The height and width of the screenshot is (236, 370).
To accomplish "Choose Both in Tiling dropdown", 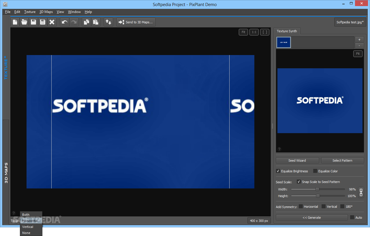I will [31, 215].
